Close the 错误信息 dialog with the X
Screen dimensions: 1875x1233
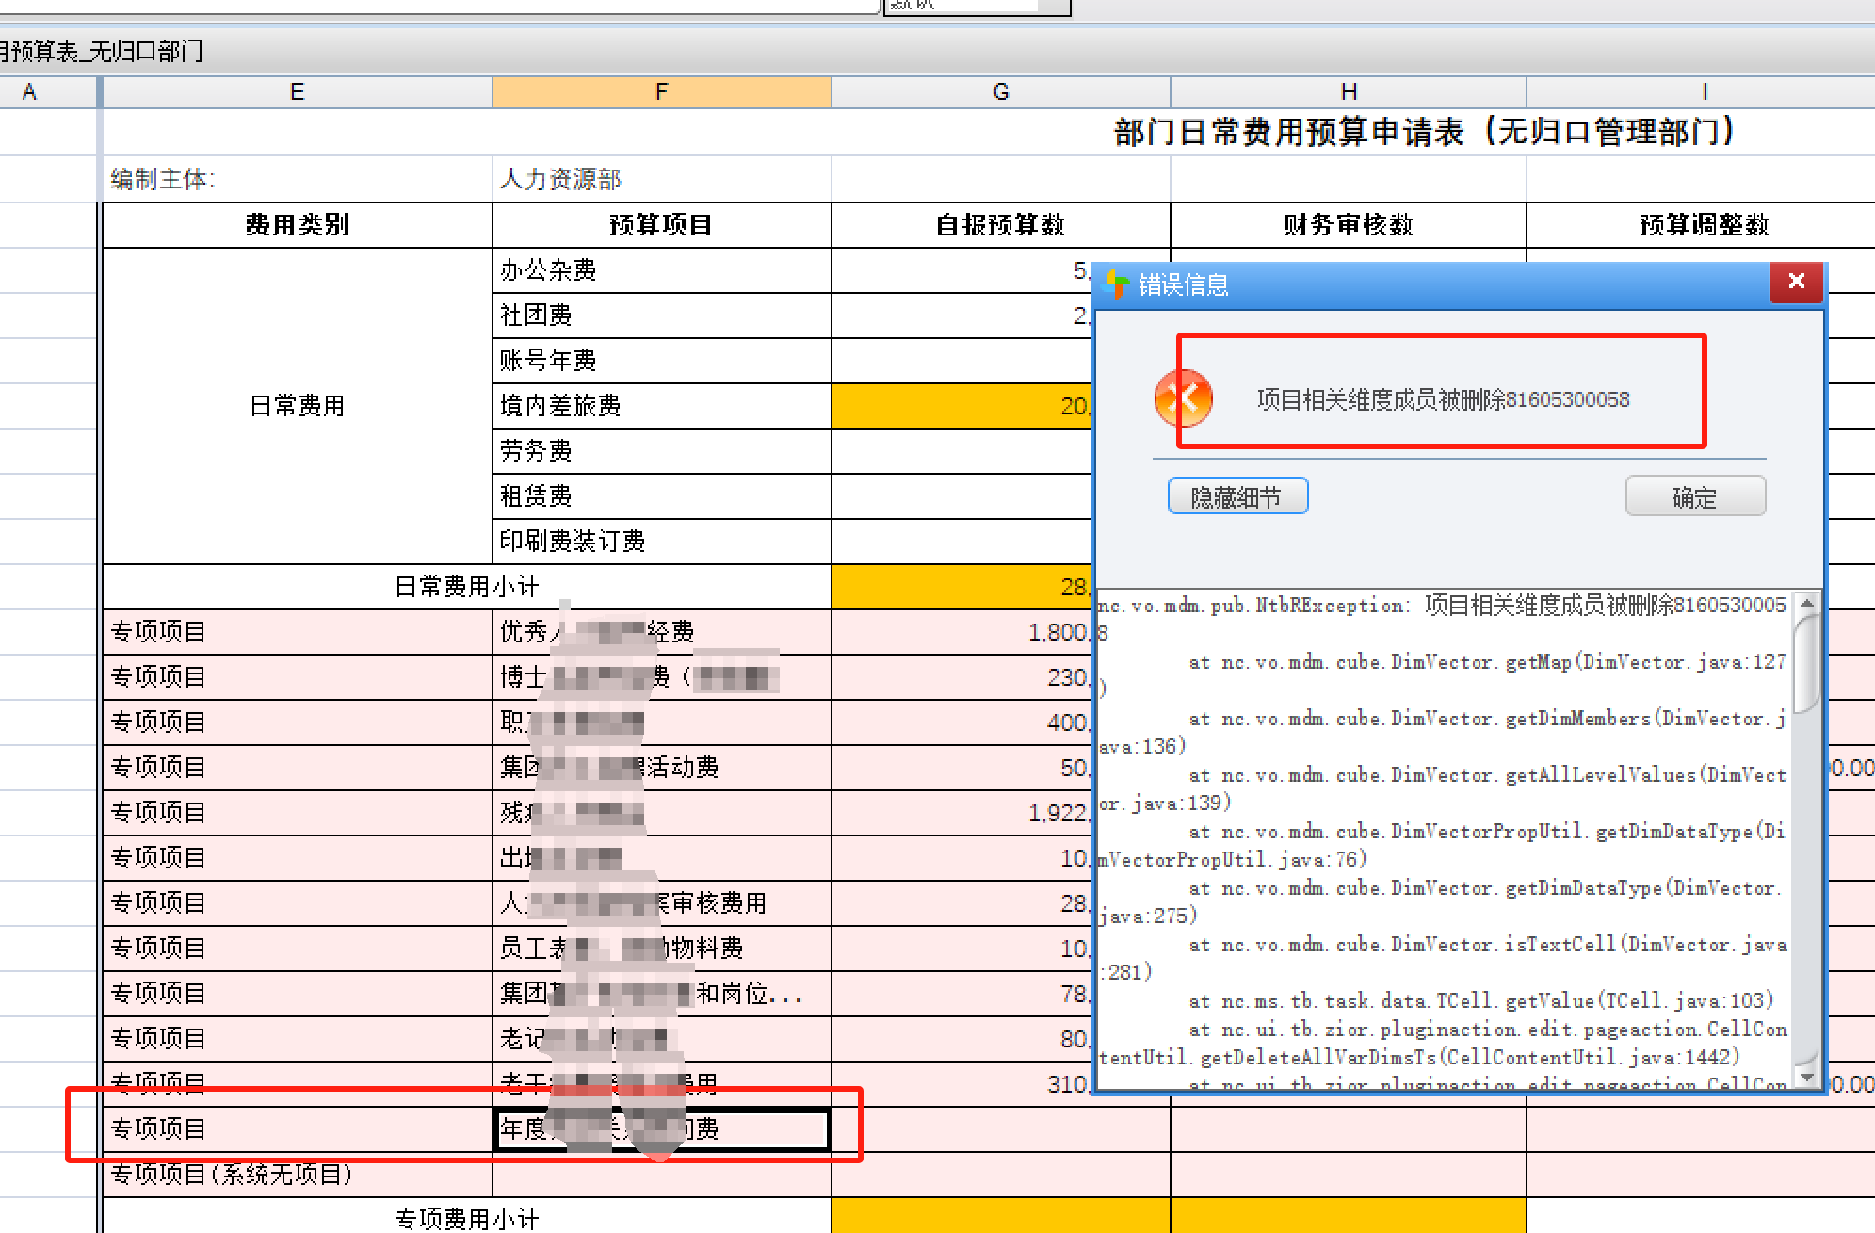point(1796,281)
